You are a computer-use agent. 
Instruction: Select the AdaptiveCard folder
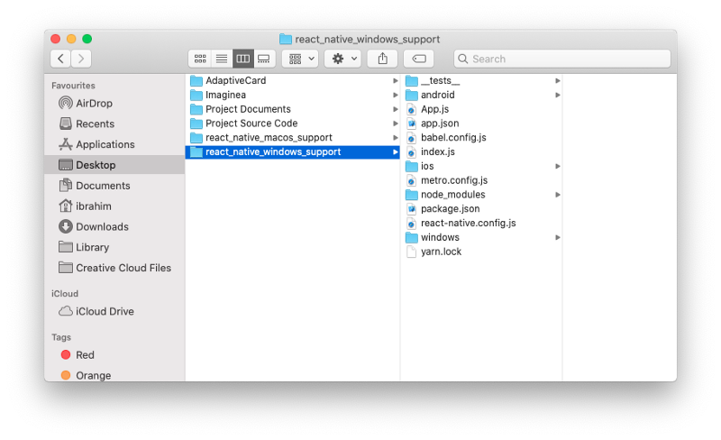pos(292,80)
